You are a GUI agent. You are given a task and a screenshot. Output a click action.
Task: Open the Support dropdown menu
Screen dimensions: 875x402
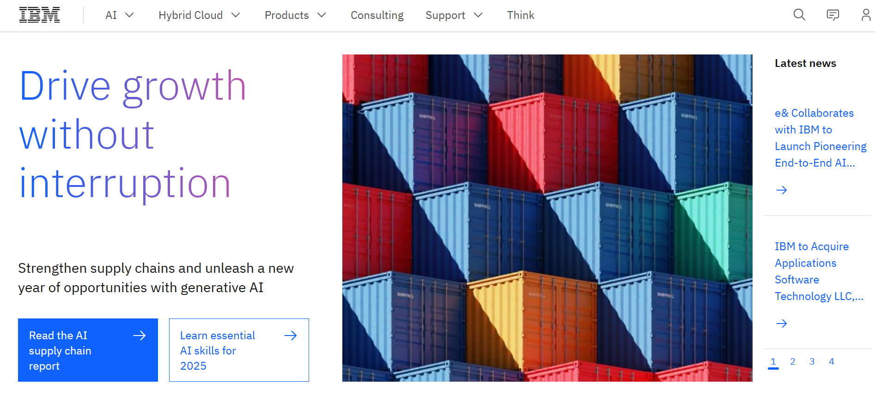(x=454, y=15)
